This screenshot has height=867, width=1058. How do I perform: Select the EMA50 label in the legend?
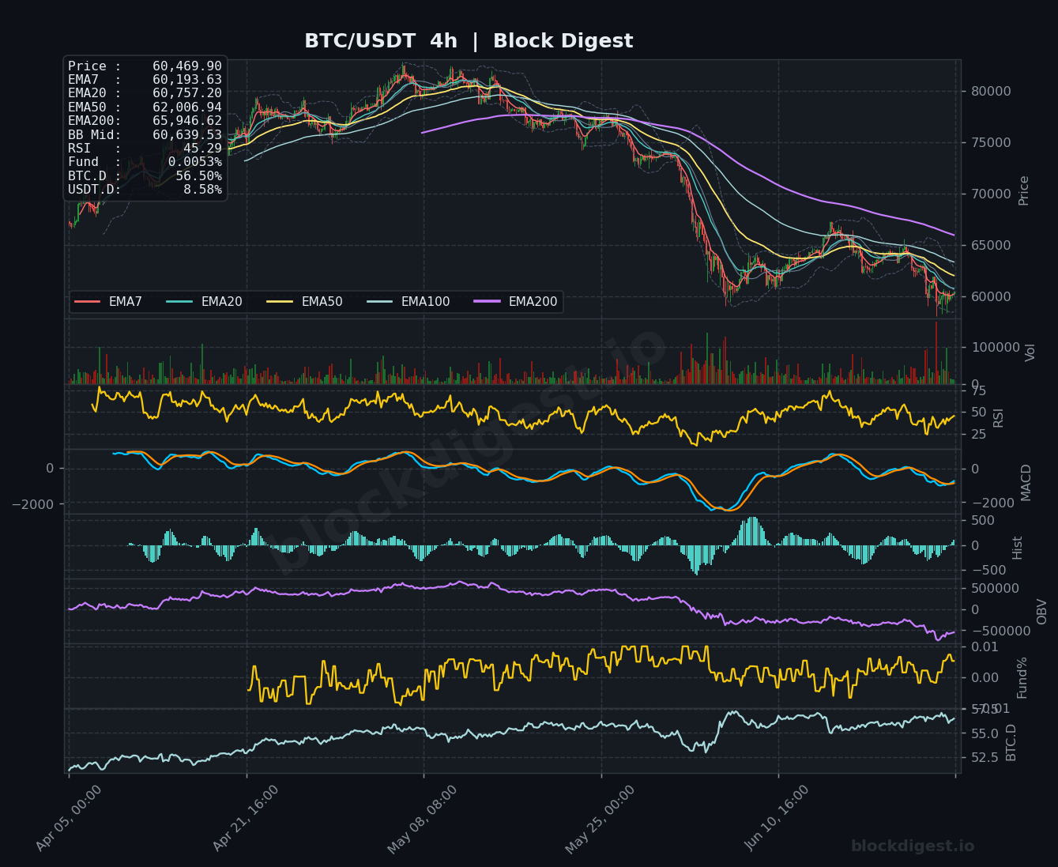point(322,302)
